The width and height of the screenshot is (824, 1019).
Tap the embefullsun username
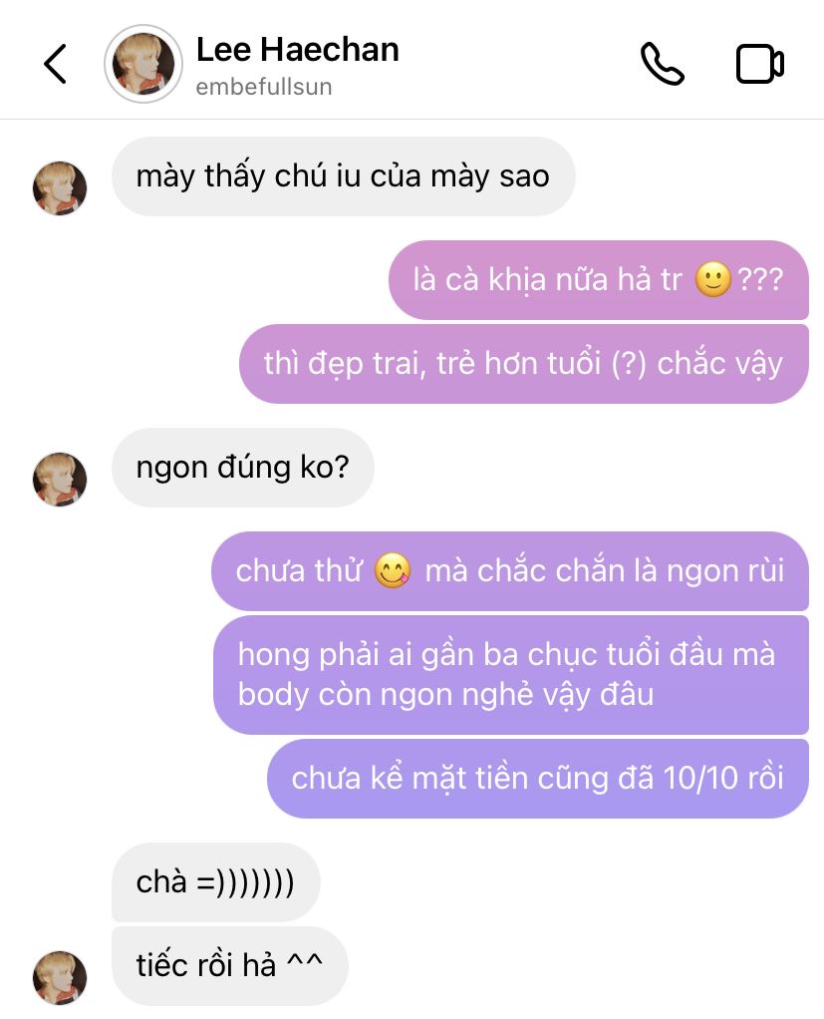[264, 87]
